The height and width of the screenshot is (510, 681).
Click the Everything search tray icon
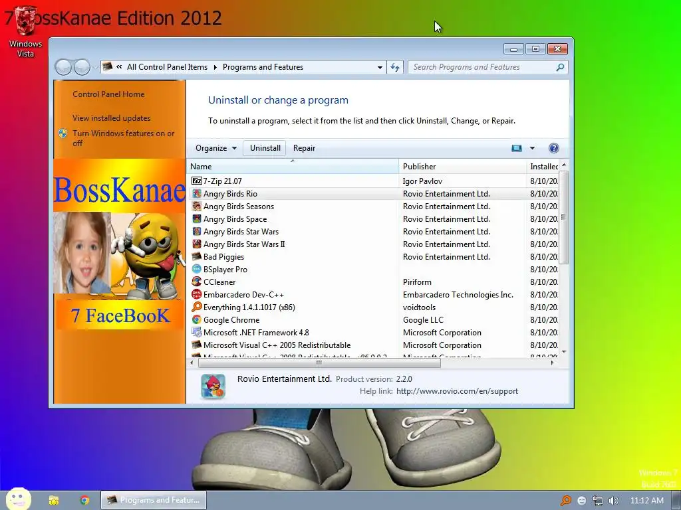pyautogui.click(x=566, y=501)
